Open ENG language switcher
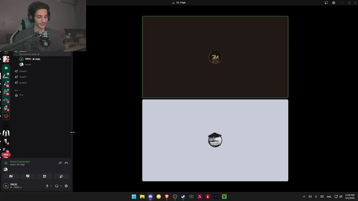This screenshot has height=201, width=358. [x=329, y=197]
